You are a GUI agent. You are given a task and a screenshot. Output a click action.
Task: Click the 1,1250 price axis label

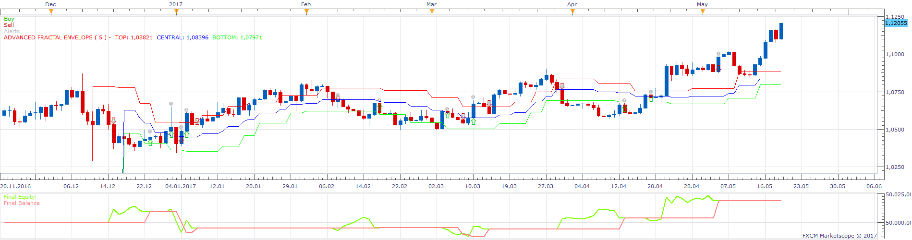coord(895,17)
